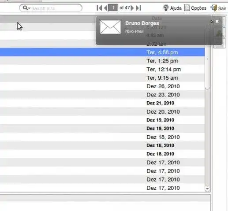The height and width of the screenshot is (211, 228).
Task: Select the message dated Ter, 9:15 am
Action: (102, 78)
